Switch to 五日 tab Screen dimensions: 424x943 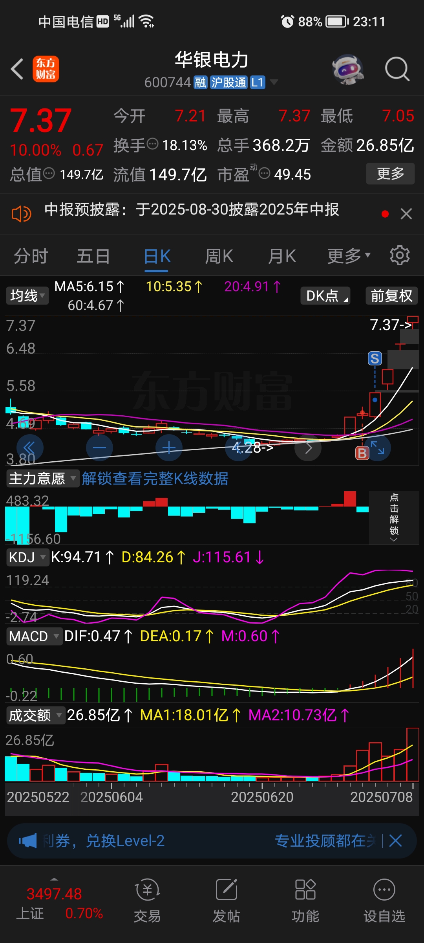(x=93, y=256)
